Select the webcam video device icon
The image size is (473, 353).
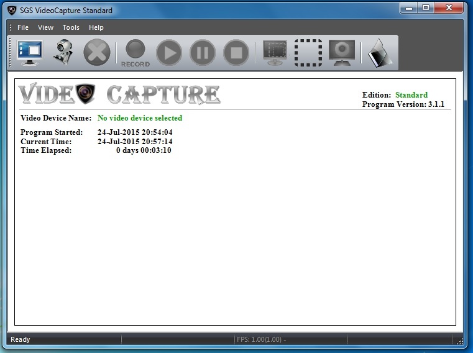point(63,52)
